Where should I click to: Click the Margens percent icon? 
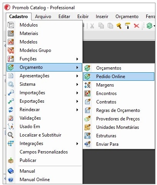[87, 85]
